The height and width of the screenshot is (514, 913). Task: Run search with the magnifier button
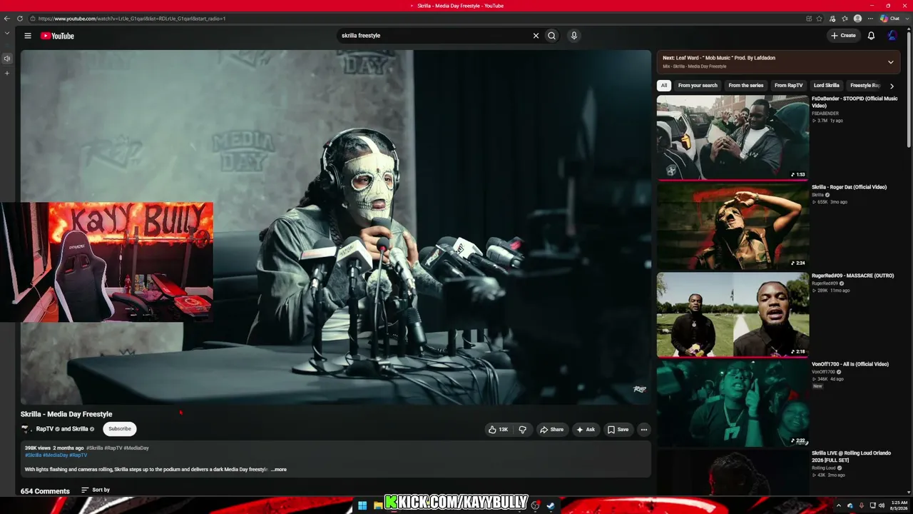coord(551,36)
